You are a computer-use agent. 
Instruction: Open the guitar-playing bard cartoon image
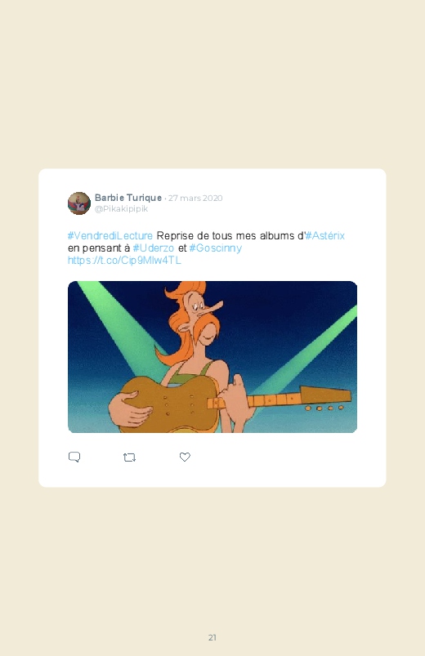click(x=212, y=357)
